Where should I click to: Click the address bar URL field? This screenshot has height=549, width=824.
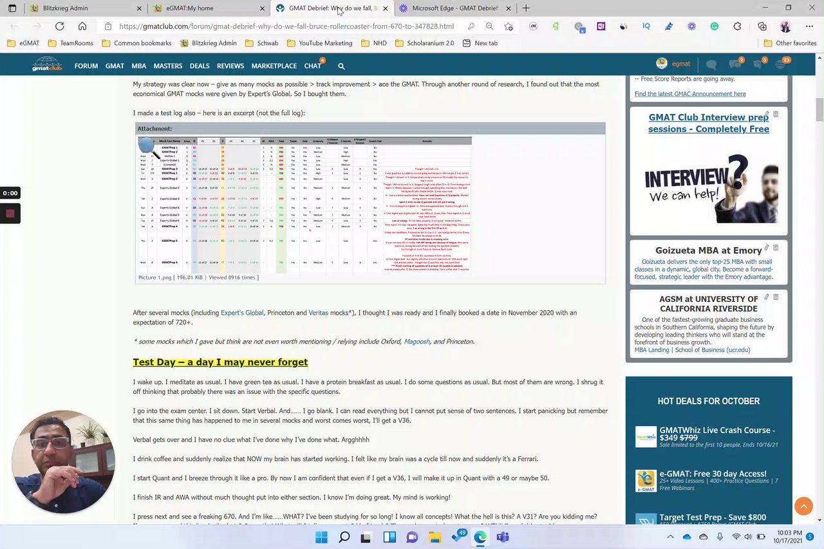286,26
